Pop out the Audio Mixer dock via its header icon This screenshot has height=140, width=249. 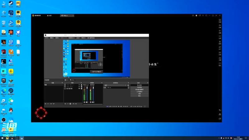[102, 83]
